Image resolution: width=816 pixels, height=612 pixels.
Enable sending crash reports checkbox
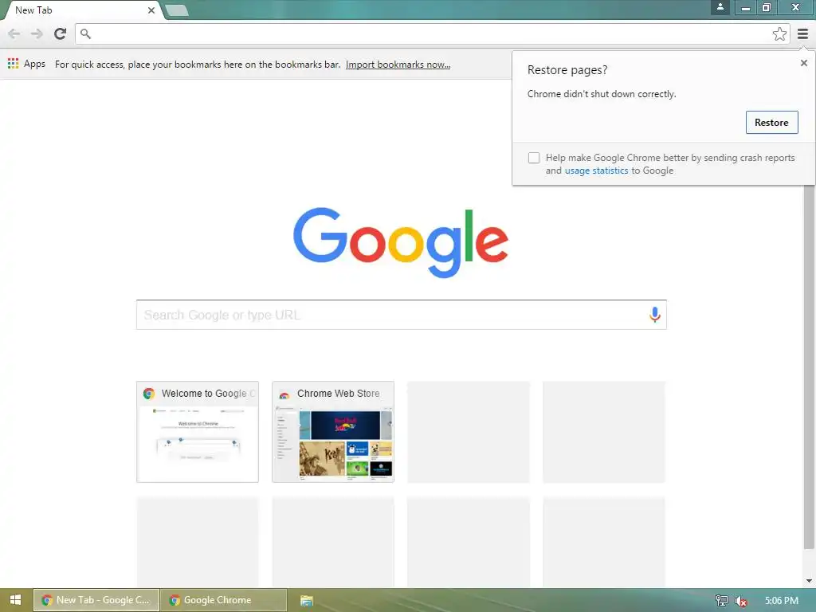(x=533, y=158)
